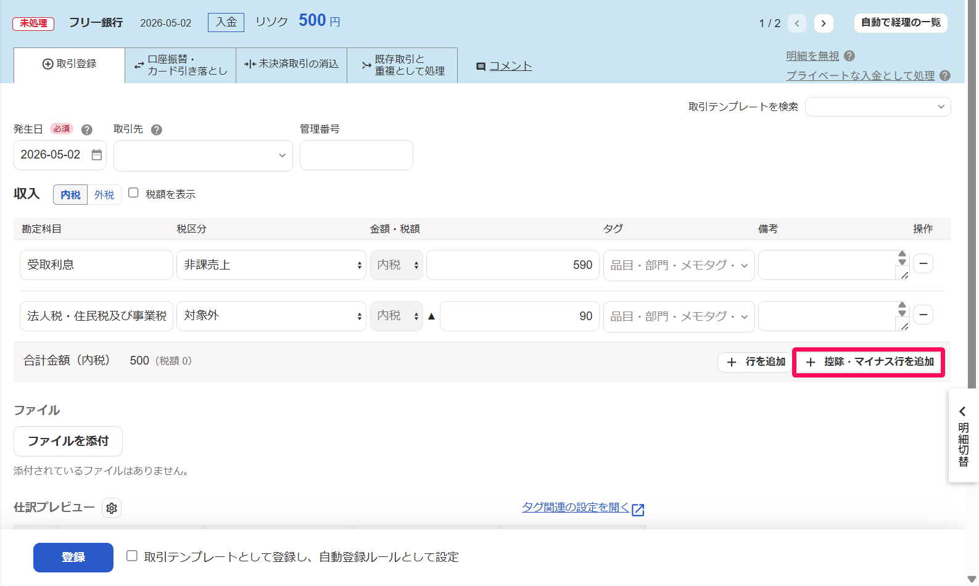Go to the previous statement arrow
This screenshot has width=979, height=586.
[x=797, y=23]
